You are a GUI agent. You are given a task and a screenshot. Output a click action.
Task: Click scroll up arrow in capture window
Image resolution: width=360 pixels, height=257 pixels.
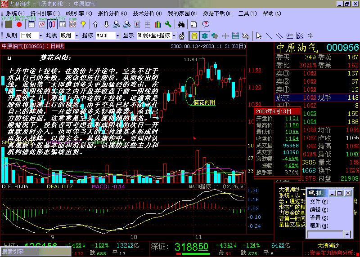click(x=347, y=234)
